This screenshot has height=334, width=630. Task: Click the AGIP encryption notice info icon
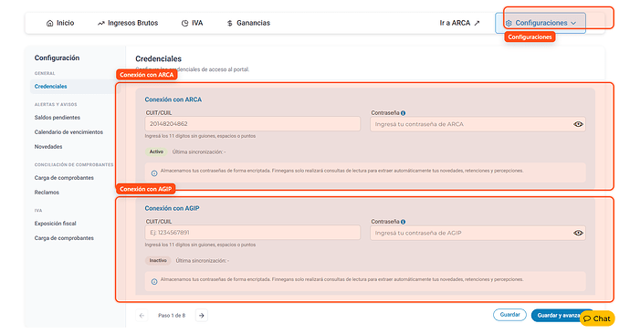154,282
